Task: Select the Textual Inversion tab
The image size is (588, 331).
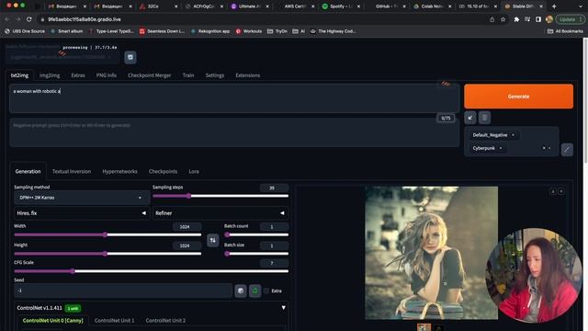Action: pyautogui.click(x=72, y=172)
